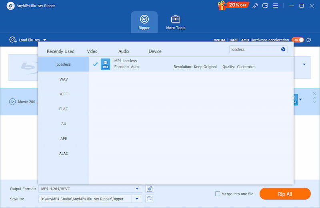Screen dimensions: 320x208
Task: Open the hamburger menu icon
Action: [x=276, y=6]
